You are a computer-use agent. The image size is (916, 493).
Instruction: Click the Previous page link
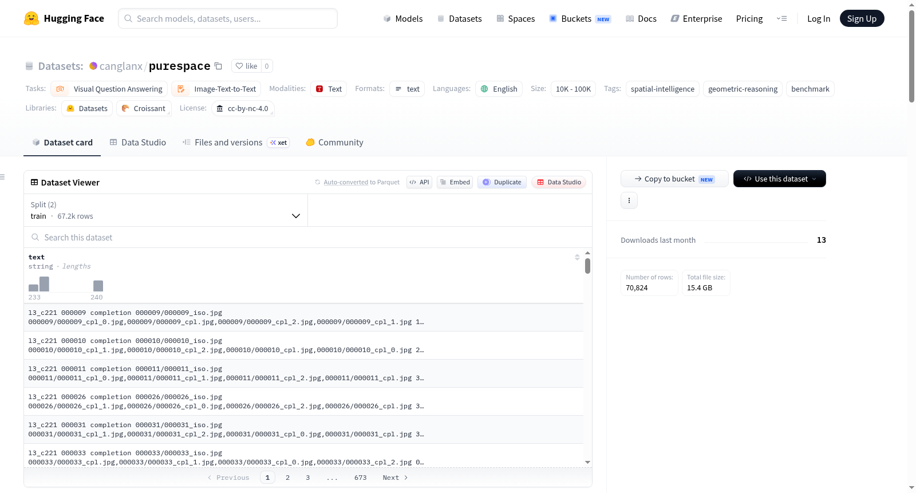228,478
